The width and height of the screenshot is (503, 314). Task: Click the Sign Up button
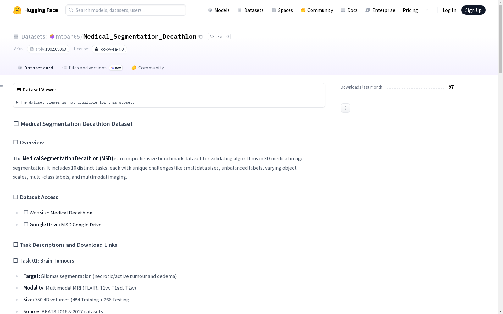[x=473, y=10]
